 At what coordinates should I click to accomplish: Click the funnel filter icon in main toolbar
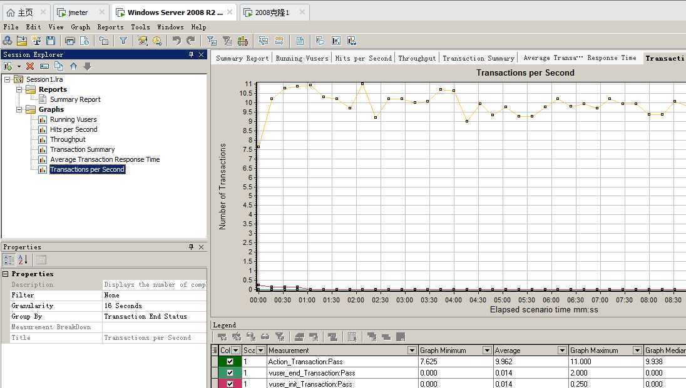[x=123, y=41]
